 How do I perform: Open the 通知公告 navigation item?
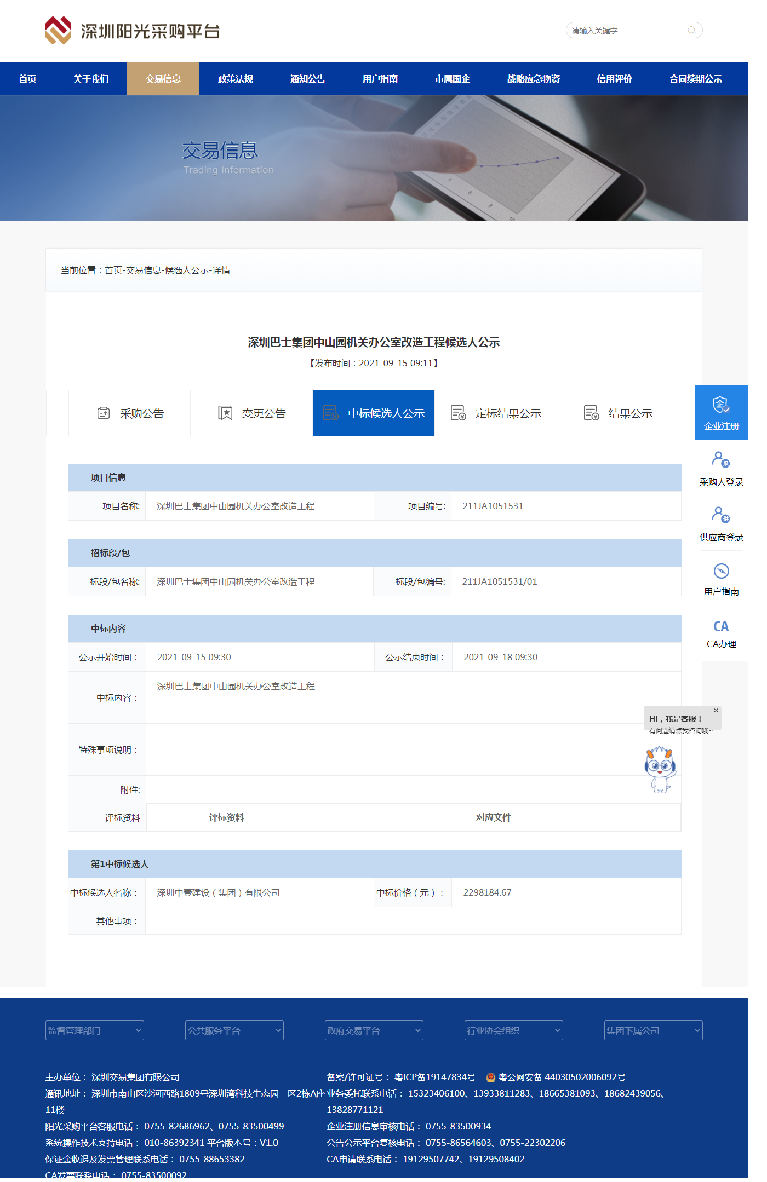[308, 79]
